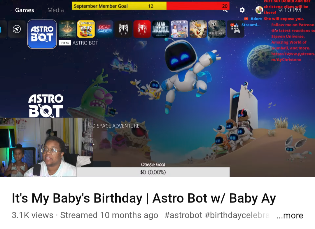Viewport: 315px width, 229px height.
Task: Select the Chef Life game icon
Action: pyautogui.click(x=179, y=29)
